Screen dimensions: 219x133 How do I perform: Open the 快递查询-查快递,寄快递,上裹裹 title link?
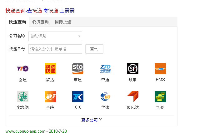[40, 11]
